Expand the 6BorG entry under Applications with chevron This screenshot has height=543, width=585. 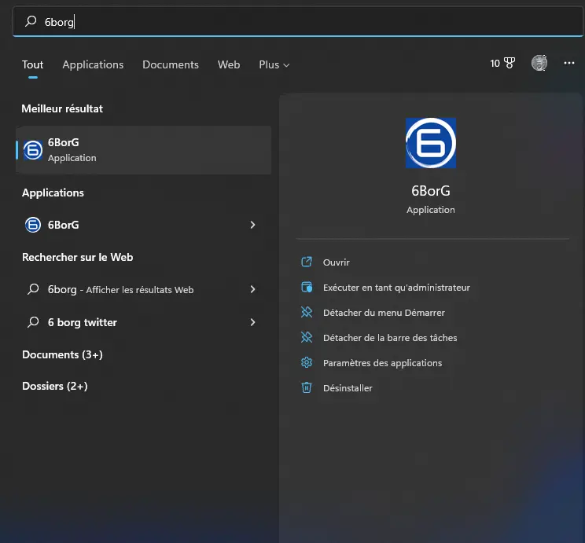coord(252,225)
